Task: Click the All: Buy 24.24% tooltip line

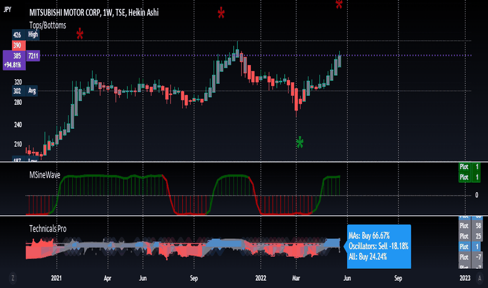Action: point(368,257)
